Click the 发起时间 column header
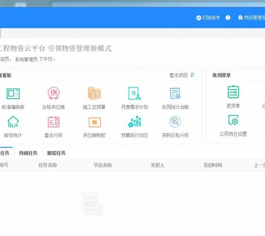The image size is (265, 236). (213, 165)
